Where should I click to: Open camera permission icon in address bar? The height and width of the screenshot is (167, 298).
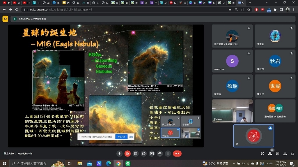(x=230, y=10)
